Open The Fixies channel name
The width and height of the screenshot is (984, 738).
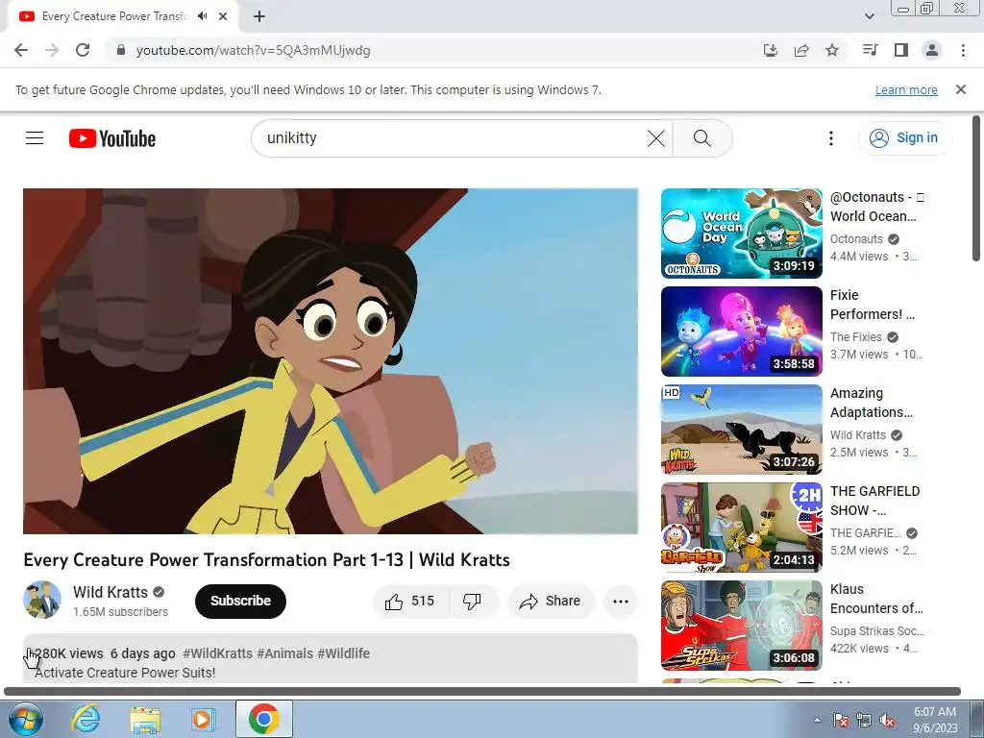tap(855, 337)
